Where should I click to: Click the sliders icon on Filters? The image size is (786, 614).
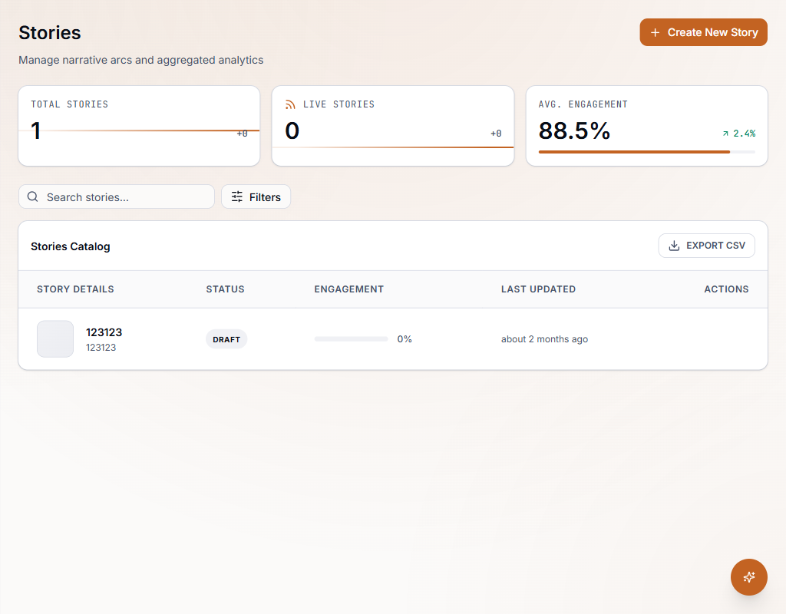[237, 197]
